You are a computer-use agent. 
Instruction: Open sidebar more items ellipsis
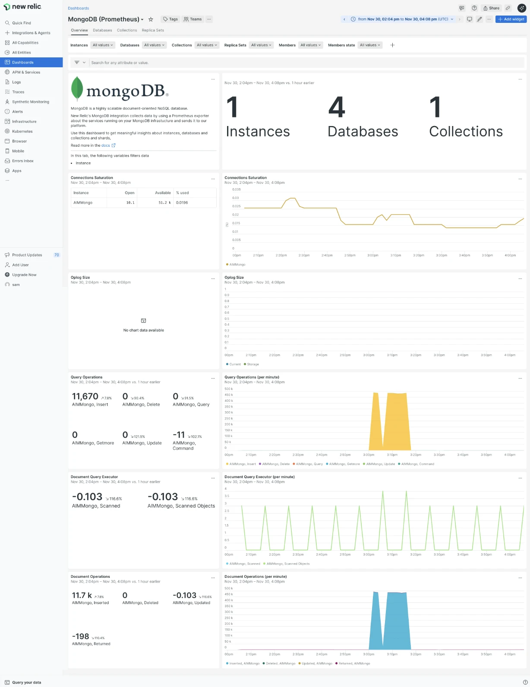pos(7,180)
